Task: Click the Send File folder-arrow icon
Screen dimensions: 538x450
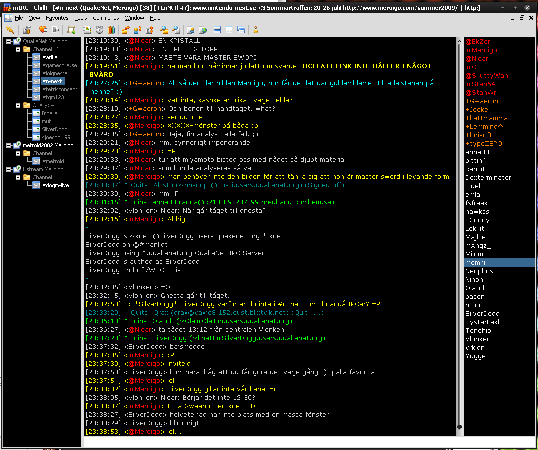Action: [x=125, y=30]
